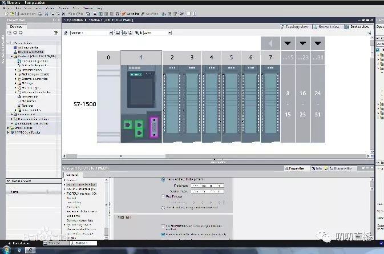This screenshot has width=384, height=254.
Task: Collapse the Station 1 CPU tree node
Action: click(x=11, y=57)
